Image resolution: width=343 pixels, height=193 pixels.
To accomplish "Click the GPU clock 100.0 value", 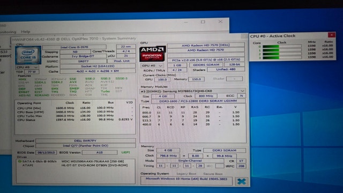I will pos(162,79).
